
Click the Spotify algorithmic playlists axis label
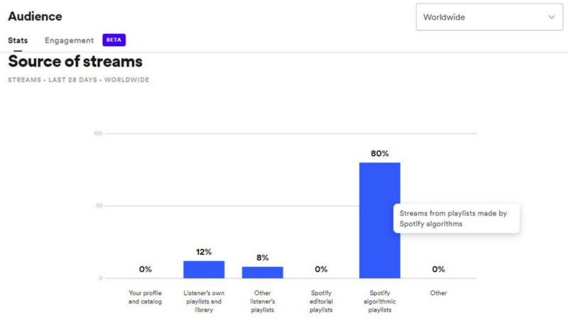[380, 301]
